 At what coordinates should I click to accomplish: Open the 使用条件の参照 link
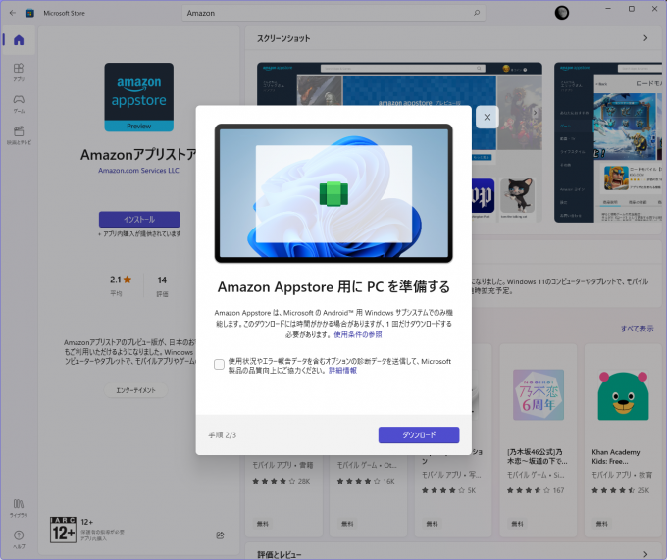pyautogui.click(x=357, y=335)
